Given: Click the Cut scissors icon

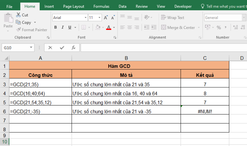Looking at the screenshot, I should click(x=18, y=15).
